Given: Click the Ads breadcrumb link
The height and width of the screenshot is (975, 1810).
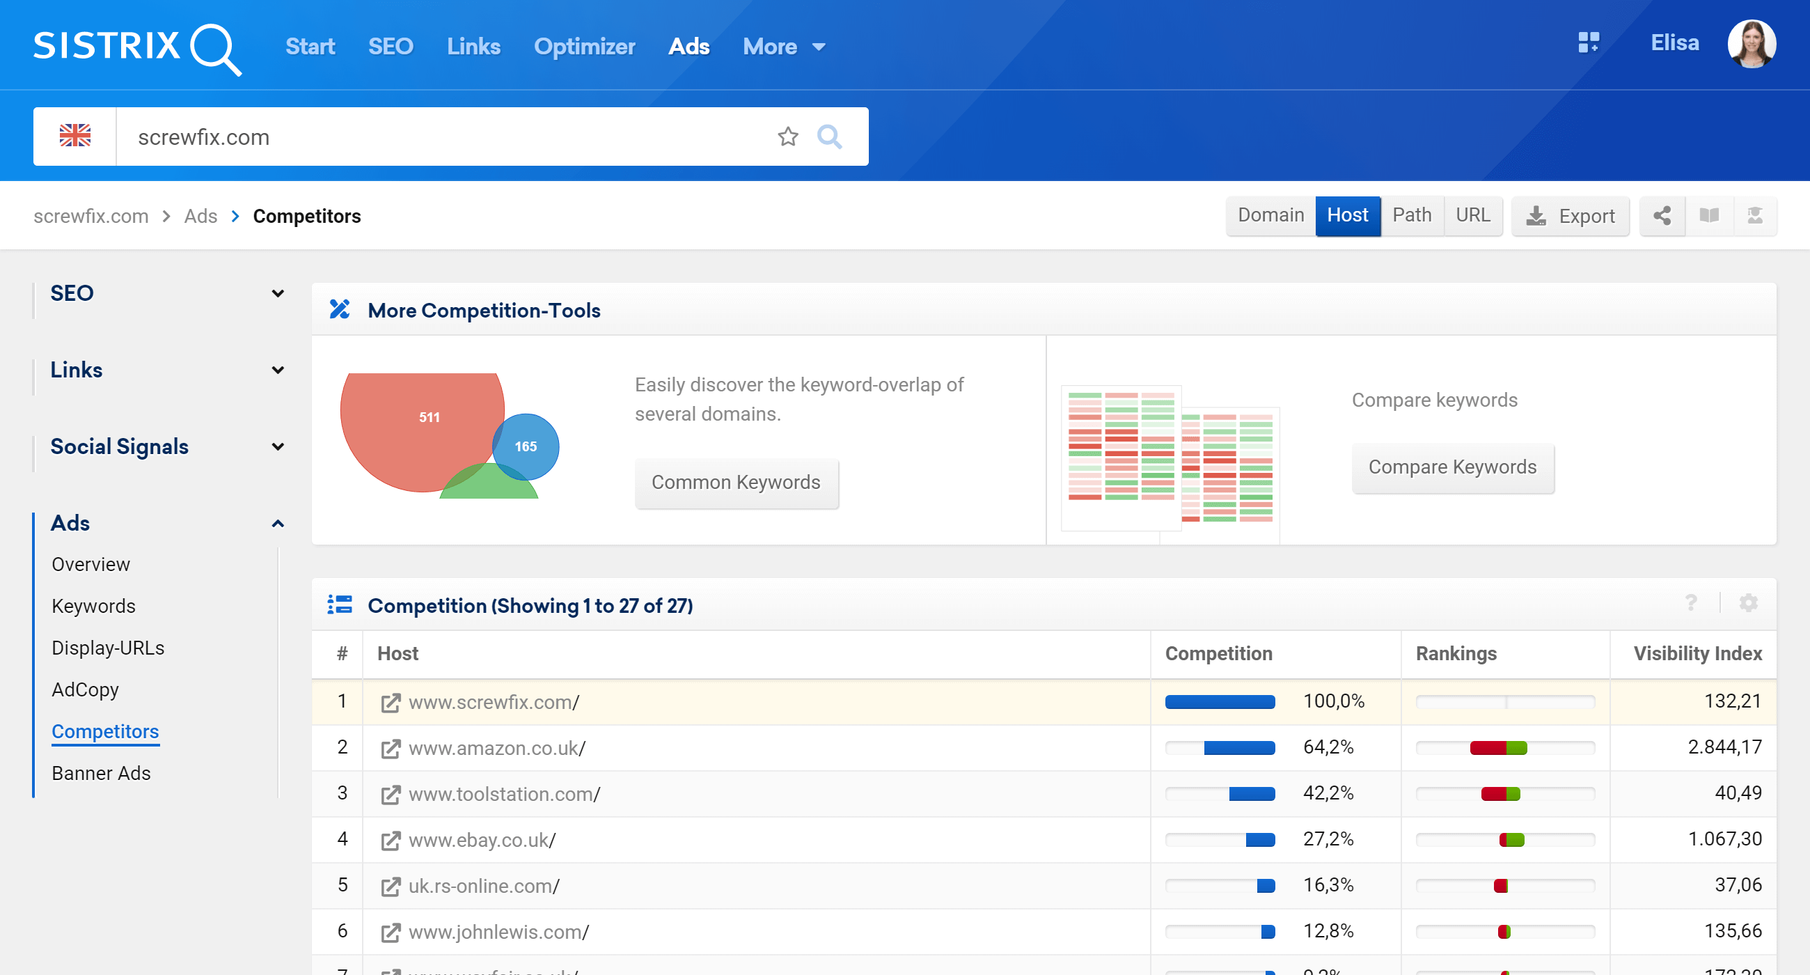Looking at the screenshot, I should click(200, 216).
